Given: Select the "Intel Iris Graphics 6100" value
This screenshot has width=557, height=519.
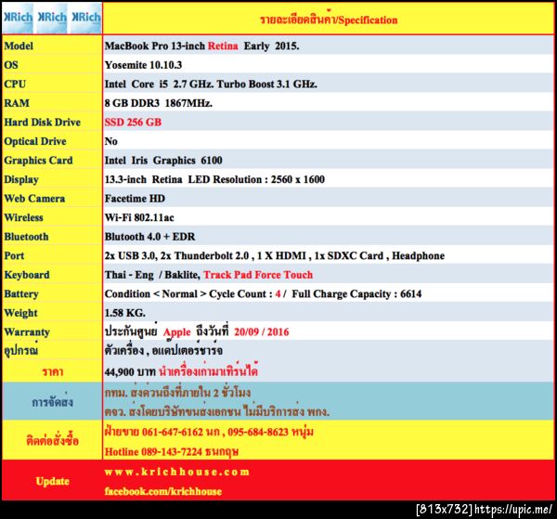Looking at the screenshot, I should (163, 161).
